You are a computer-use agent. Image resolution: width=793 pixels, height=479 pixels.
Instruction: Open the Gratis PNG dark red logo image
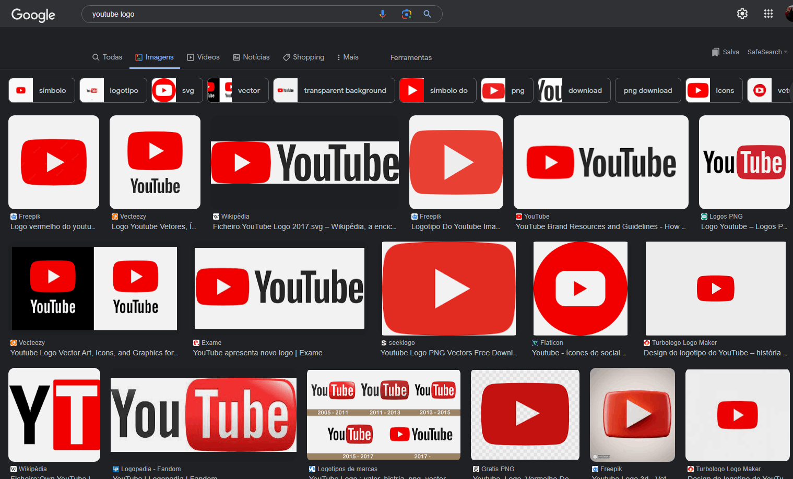click(525, 415)
